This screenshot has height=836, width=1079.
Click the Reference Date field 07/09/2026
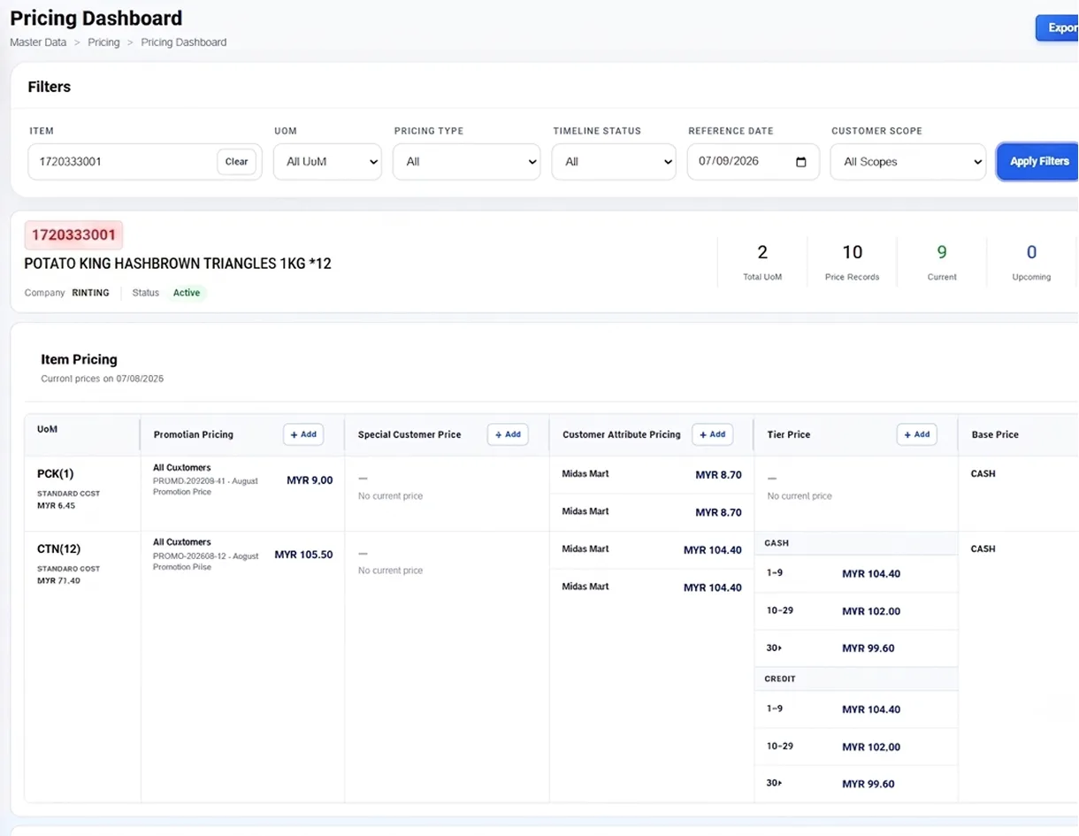753,162
